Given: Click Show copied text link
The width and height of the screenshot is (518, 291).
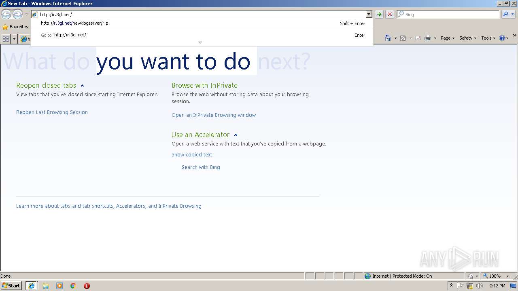Looking at the screenshot, I should pos(192,155).
